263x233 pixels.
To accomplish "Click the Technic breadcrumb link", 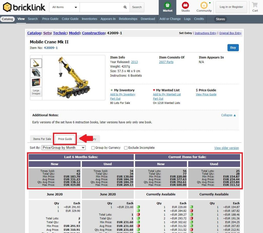I will coord(60,33).
